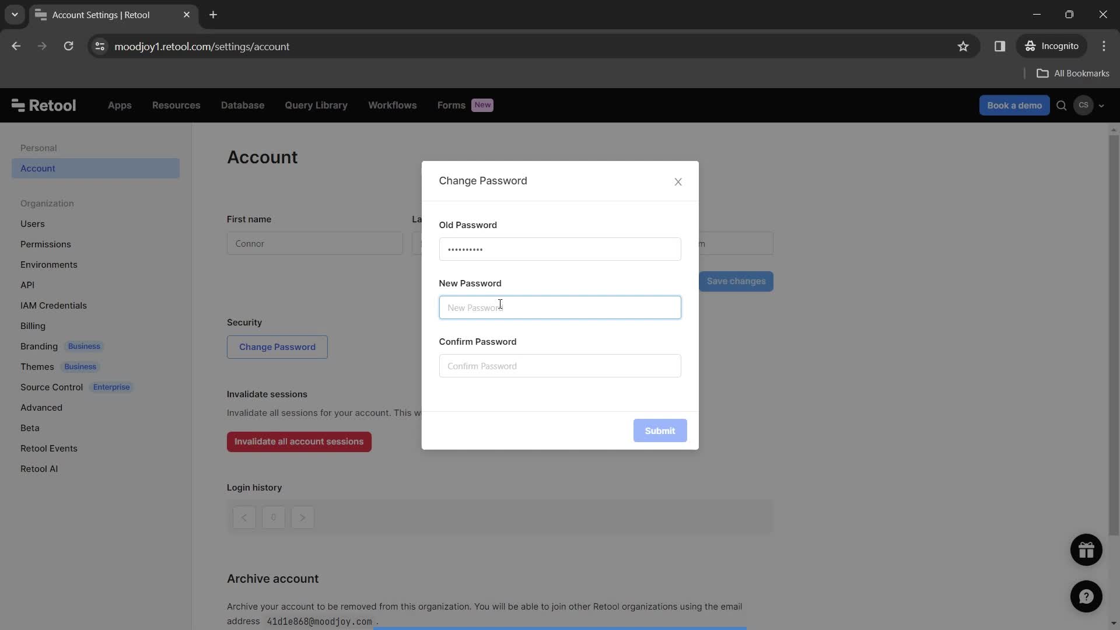Click the bookmark icon in address bar
Screen dimensions: 1120x630
(965, 46)
